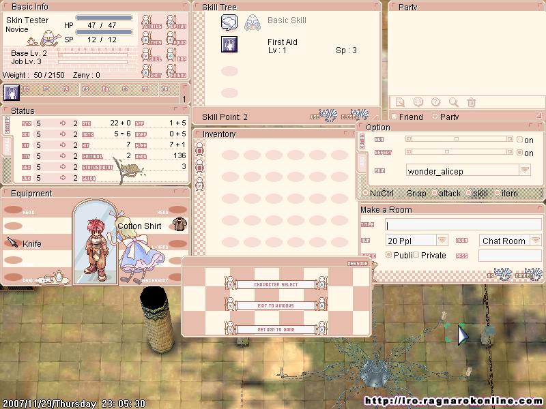
Task: Click the note page icon in Party window
Action: click(x=400, y=102)
